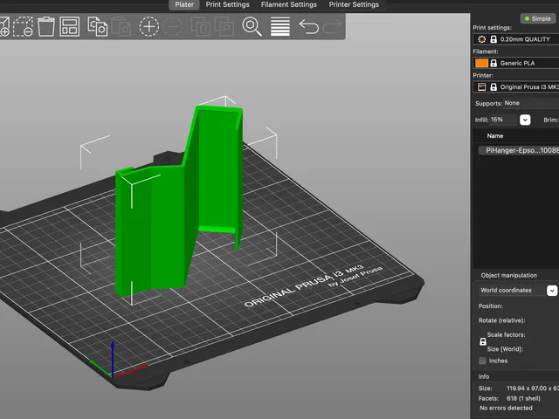Open the Original Prusa i3 printer dropdown
Viewport: 559px width, 419px height.
516,87
